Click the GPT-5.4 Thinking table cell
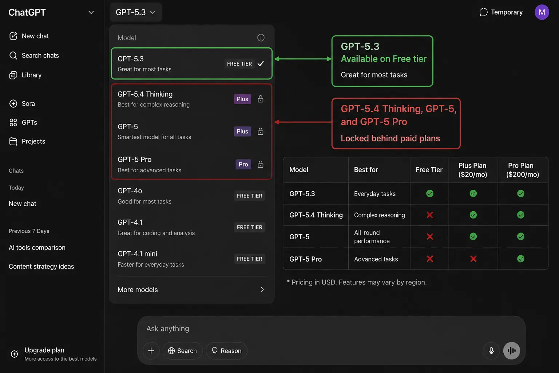 (316, 215)
